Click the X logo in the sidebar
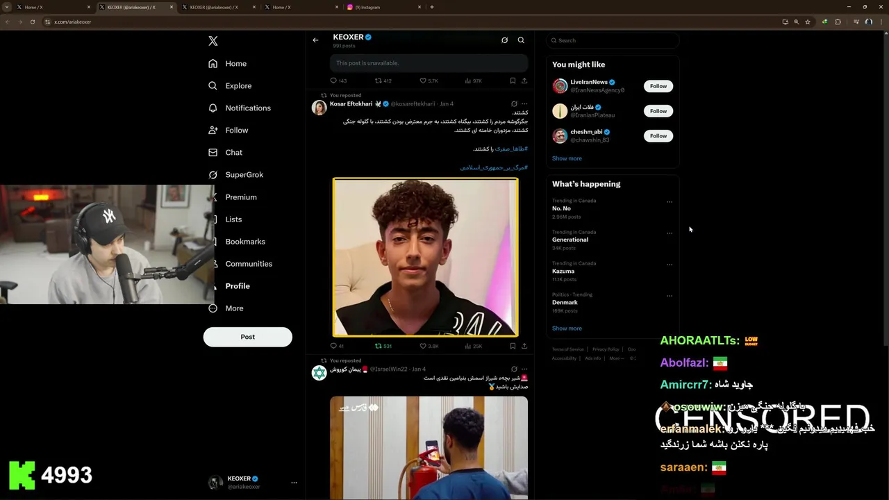The width and height of the screenshot is (889, 500). click(213, 41)
